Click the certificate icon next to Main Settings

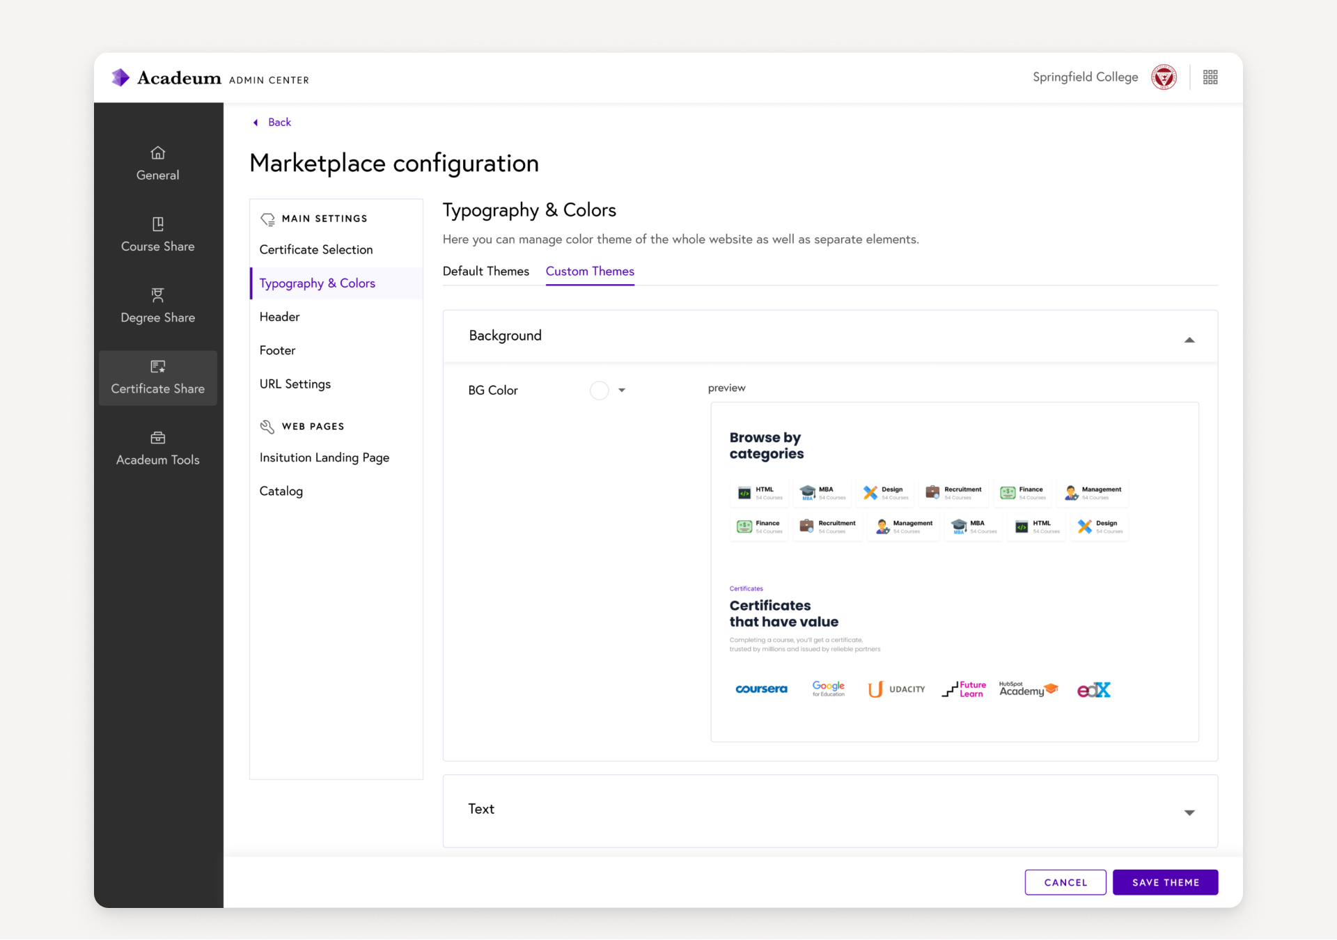(x=267, y=219)
